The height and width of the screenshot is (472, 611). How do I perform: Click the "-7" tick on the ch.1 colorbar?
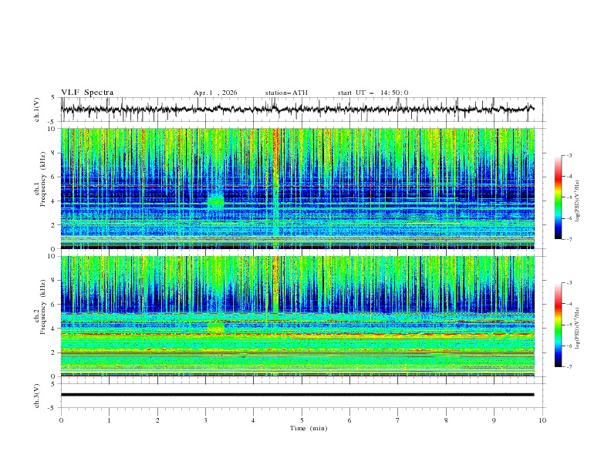pos(569,239)
